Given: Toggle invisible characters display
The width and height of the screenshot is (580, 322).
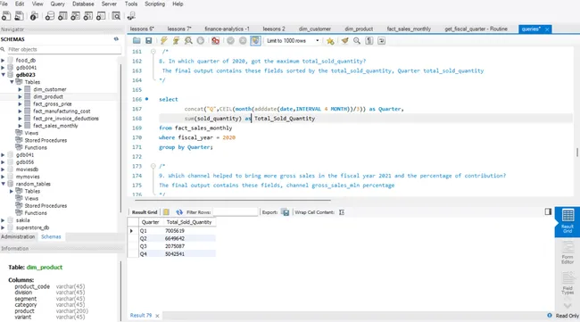Looking at the screenshot, I should (369, 41).
